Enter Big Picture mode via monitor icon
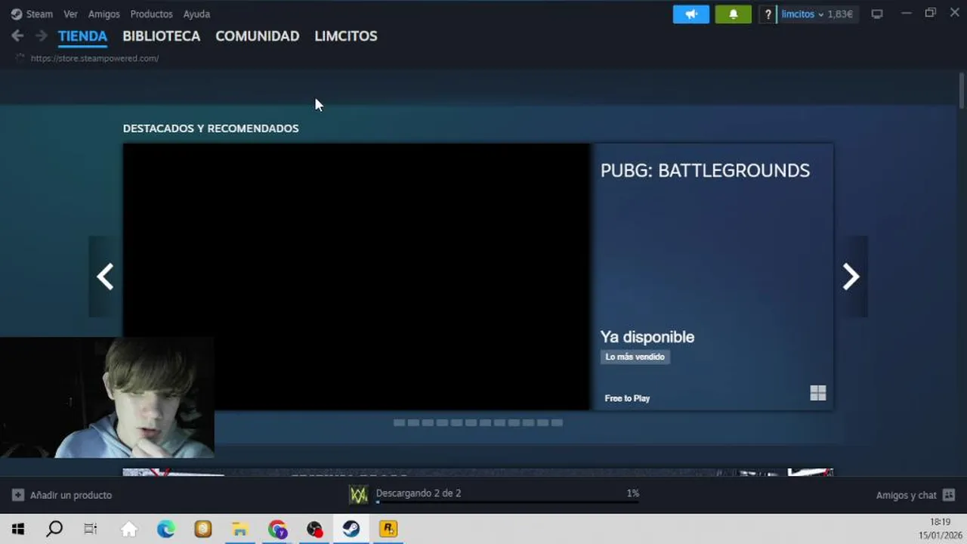Screen dimensions: 967x544 pyautogui.click(x=877, y=14)
